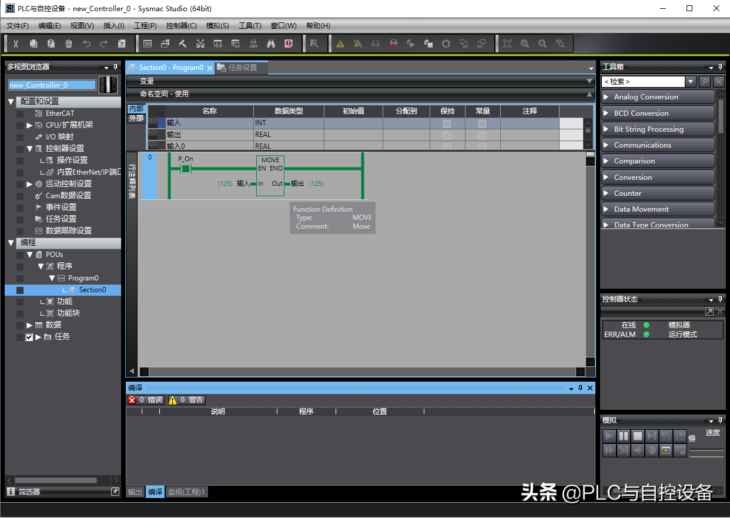Collapse the 控制器设置 tree node
Viewport: 730px width, 518px height.
[30, 149]
